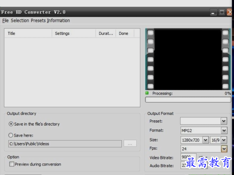This screenshot has height=175, width=234.
Task: Open the aspect ratio dropdown showing 16/9
Action: pos(224,140)
